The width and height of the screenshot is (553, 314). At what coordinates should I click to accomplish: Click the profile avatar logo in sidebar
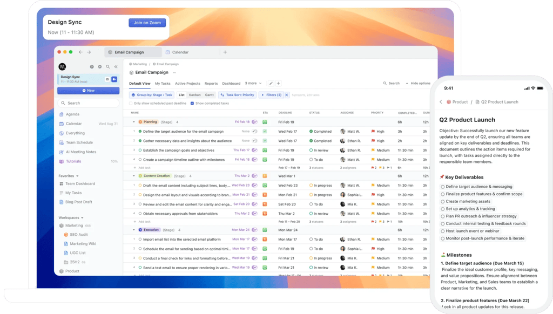point(63,66)
